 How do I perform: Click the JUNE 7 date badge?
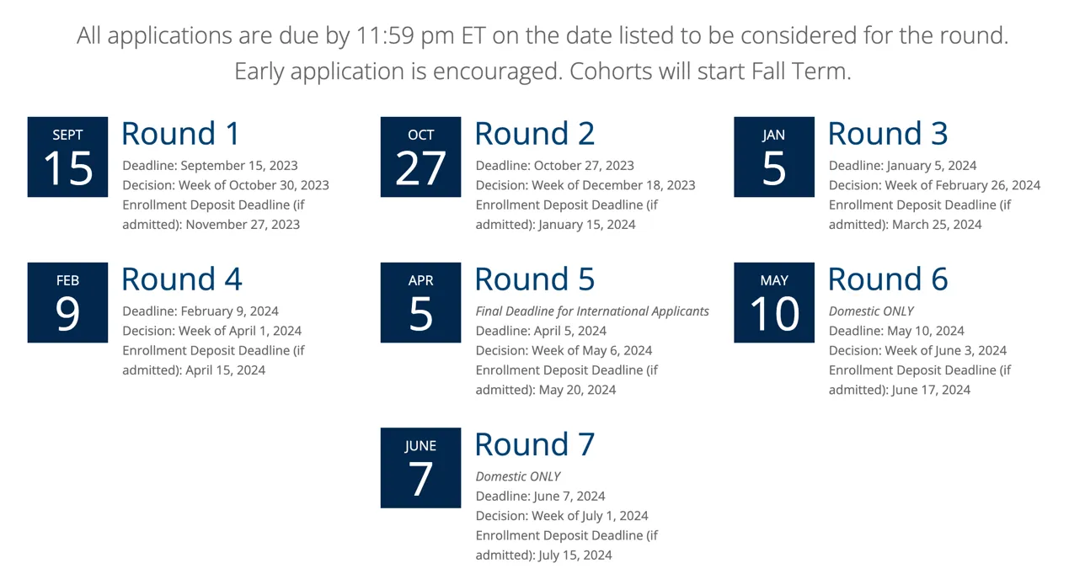click(x=420, y=468)
